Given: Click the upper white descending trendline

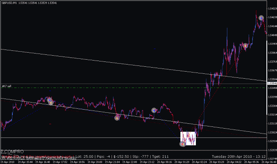Looking at the screenshot, I should tap(133, 65).
